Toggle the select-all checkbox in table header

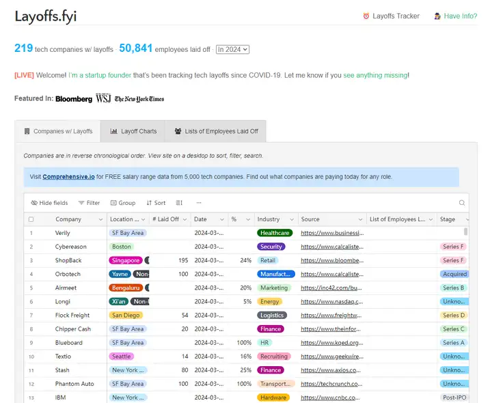(31, 219)
